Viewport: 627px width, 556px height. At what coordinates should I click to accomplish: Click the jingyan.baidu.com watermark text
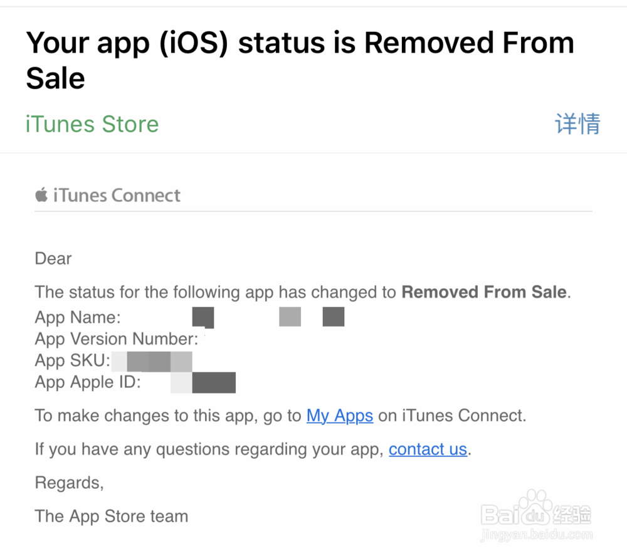click(537, 535)
